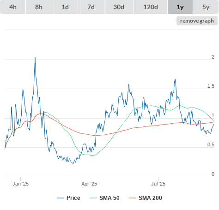The image size is (219, 210).
Task: Click the Apr '25 axis label
Action: point(89,184)
